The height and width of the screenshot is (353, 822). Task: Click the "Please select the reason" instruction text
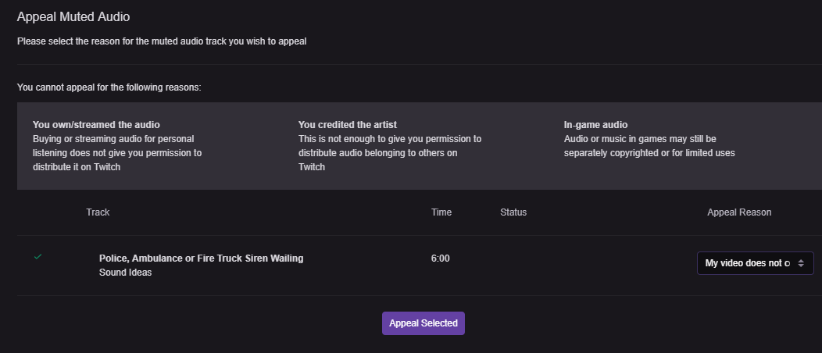[x=162, y=41]
